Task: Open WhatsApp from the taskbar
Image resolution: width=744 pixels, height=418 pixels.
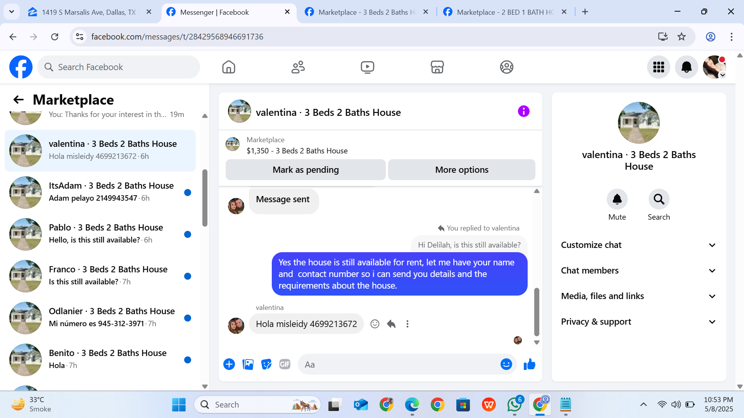Action: click(514, 405)
